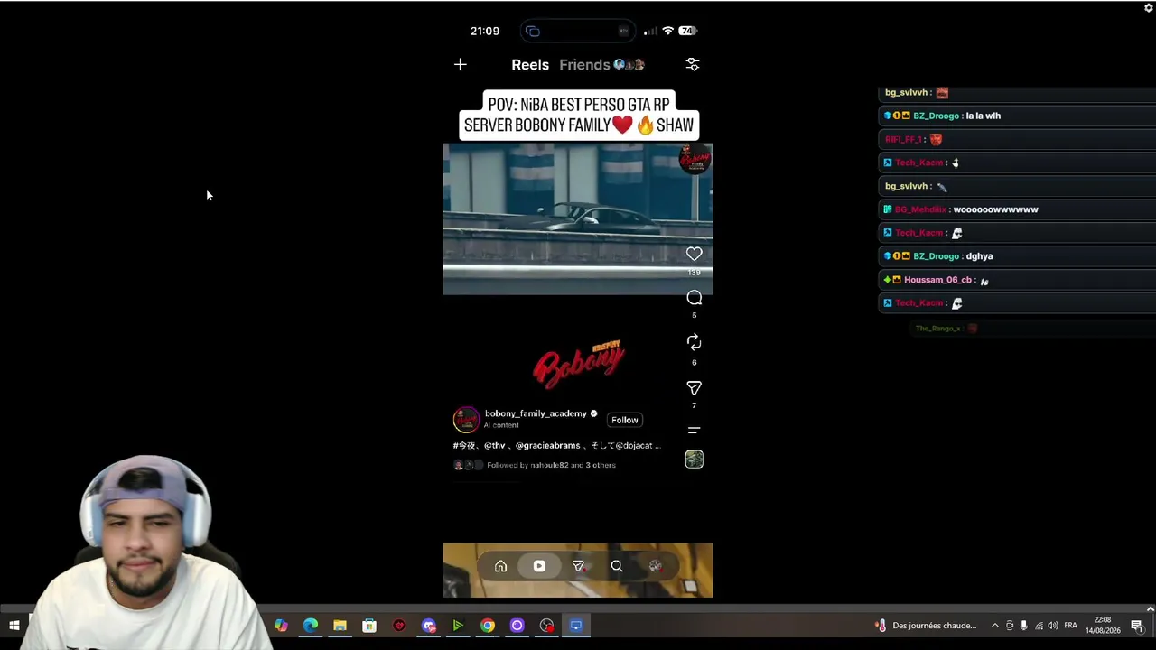This screenshot has width=1156, height=650.
Task: Open network settings in system tray
Action: tap(1039, 626)
